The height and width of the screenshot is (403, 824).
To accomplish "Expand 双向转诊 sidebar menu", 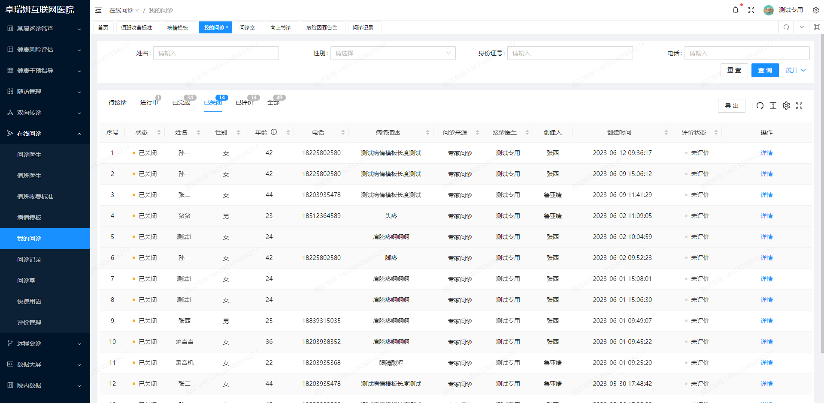I will point(45,113).
